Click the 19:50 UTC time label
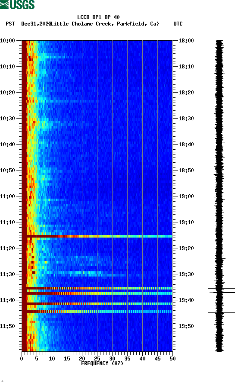This screenshot has width=238, height=386. (186, 326)
